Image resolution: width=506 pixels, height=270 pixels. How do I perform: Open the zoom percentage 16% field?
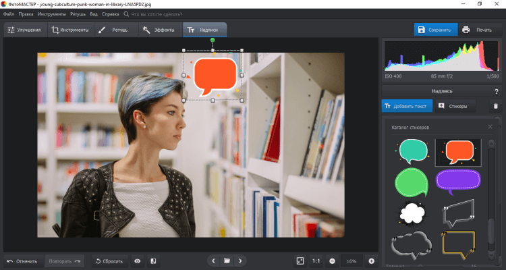click(x=352, y=261)
